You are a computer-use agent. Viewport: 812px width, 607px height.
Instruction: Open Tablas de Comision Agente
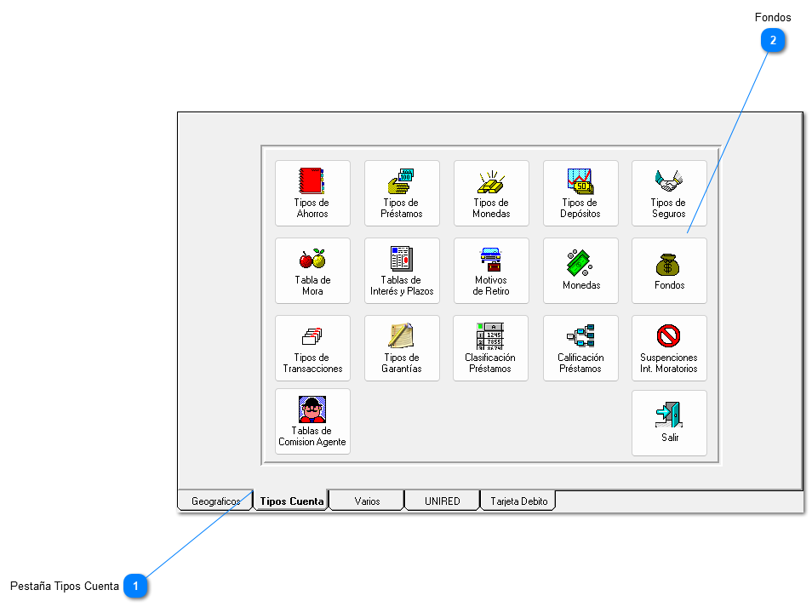pos(312,421)
